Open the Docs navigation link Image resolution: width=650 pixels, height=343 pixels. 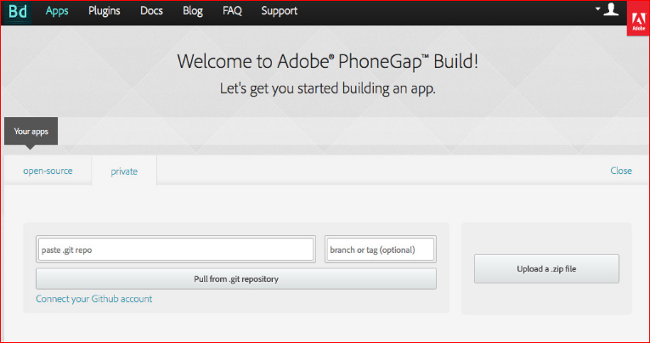point(151,11)
